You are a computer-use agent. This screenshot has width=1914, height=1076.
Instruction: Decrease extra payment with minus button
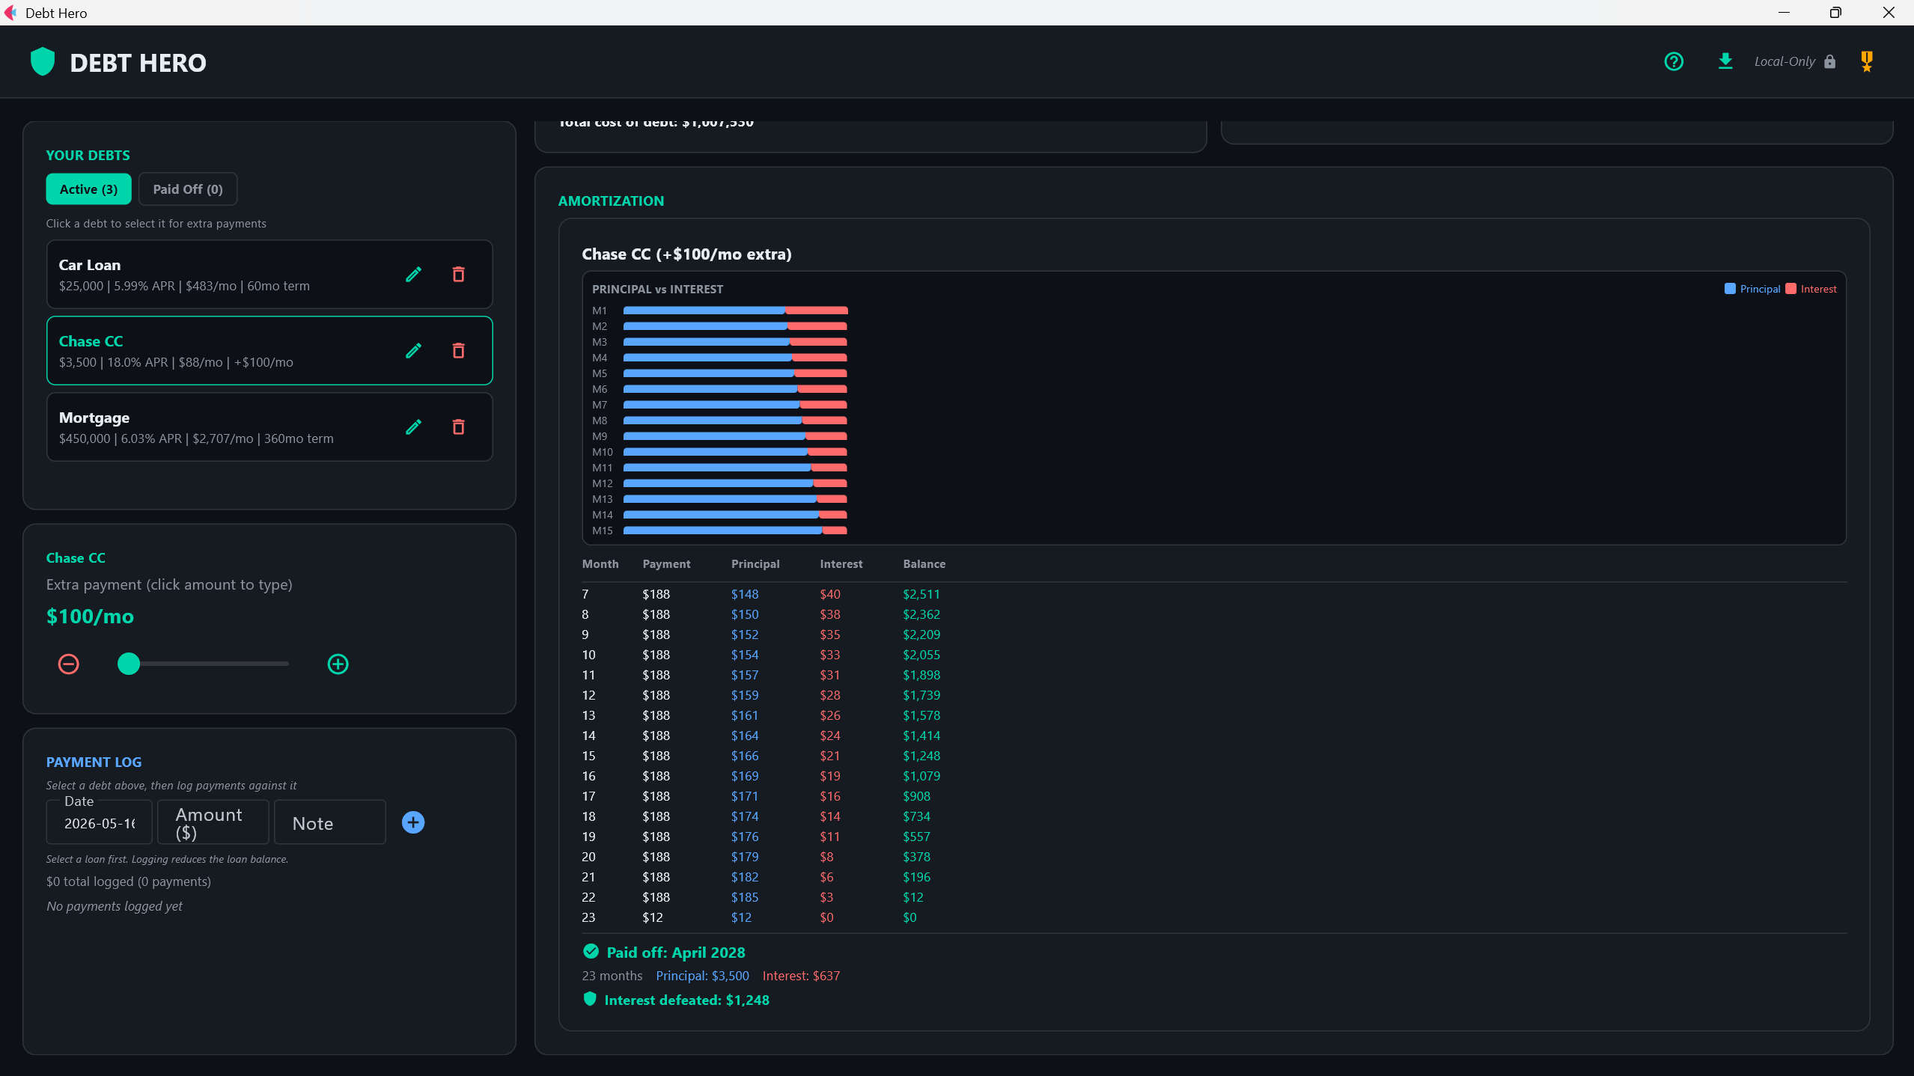pos(69,664)
